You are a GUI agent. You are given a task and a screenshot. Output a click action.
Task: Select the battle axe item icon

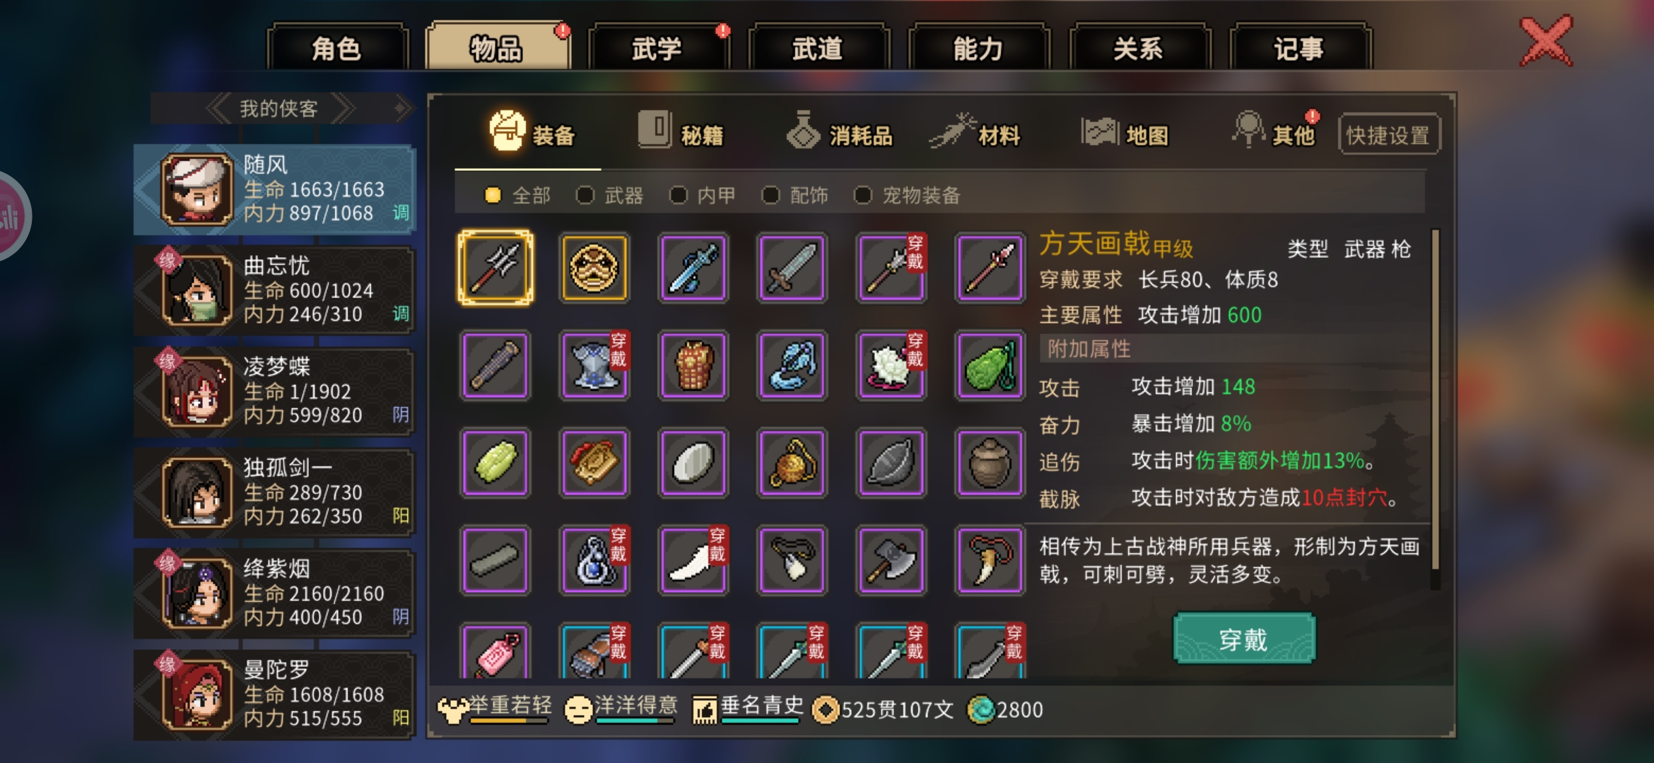point(891,560)
